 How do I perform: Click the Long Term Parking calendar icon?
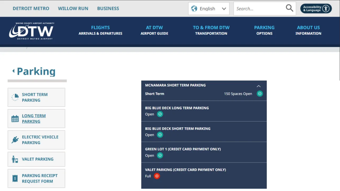[15, 119]
